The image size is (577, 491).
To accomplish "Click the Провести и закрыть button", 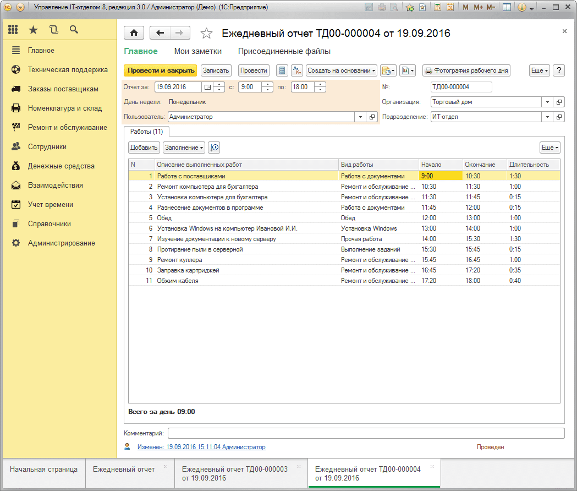I will click(x=160, y=70).
